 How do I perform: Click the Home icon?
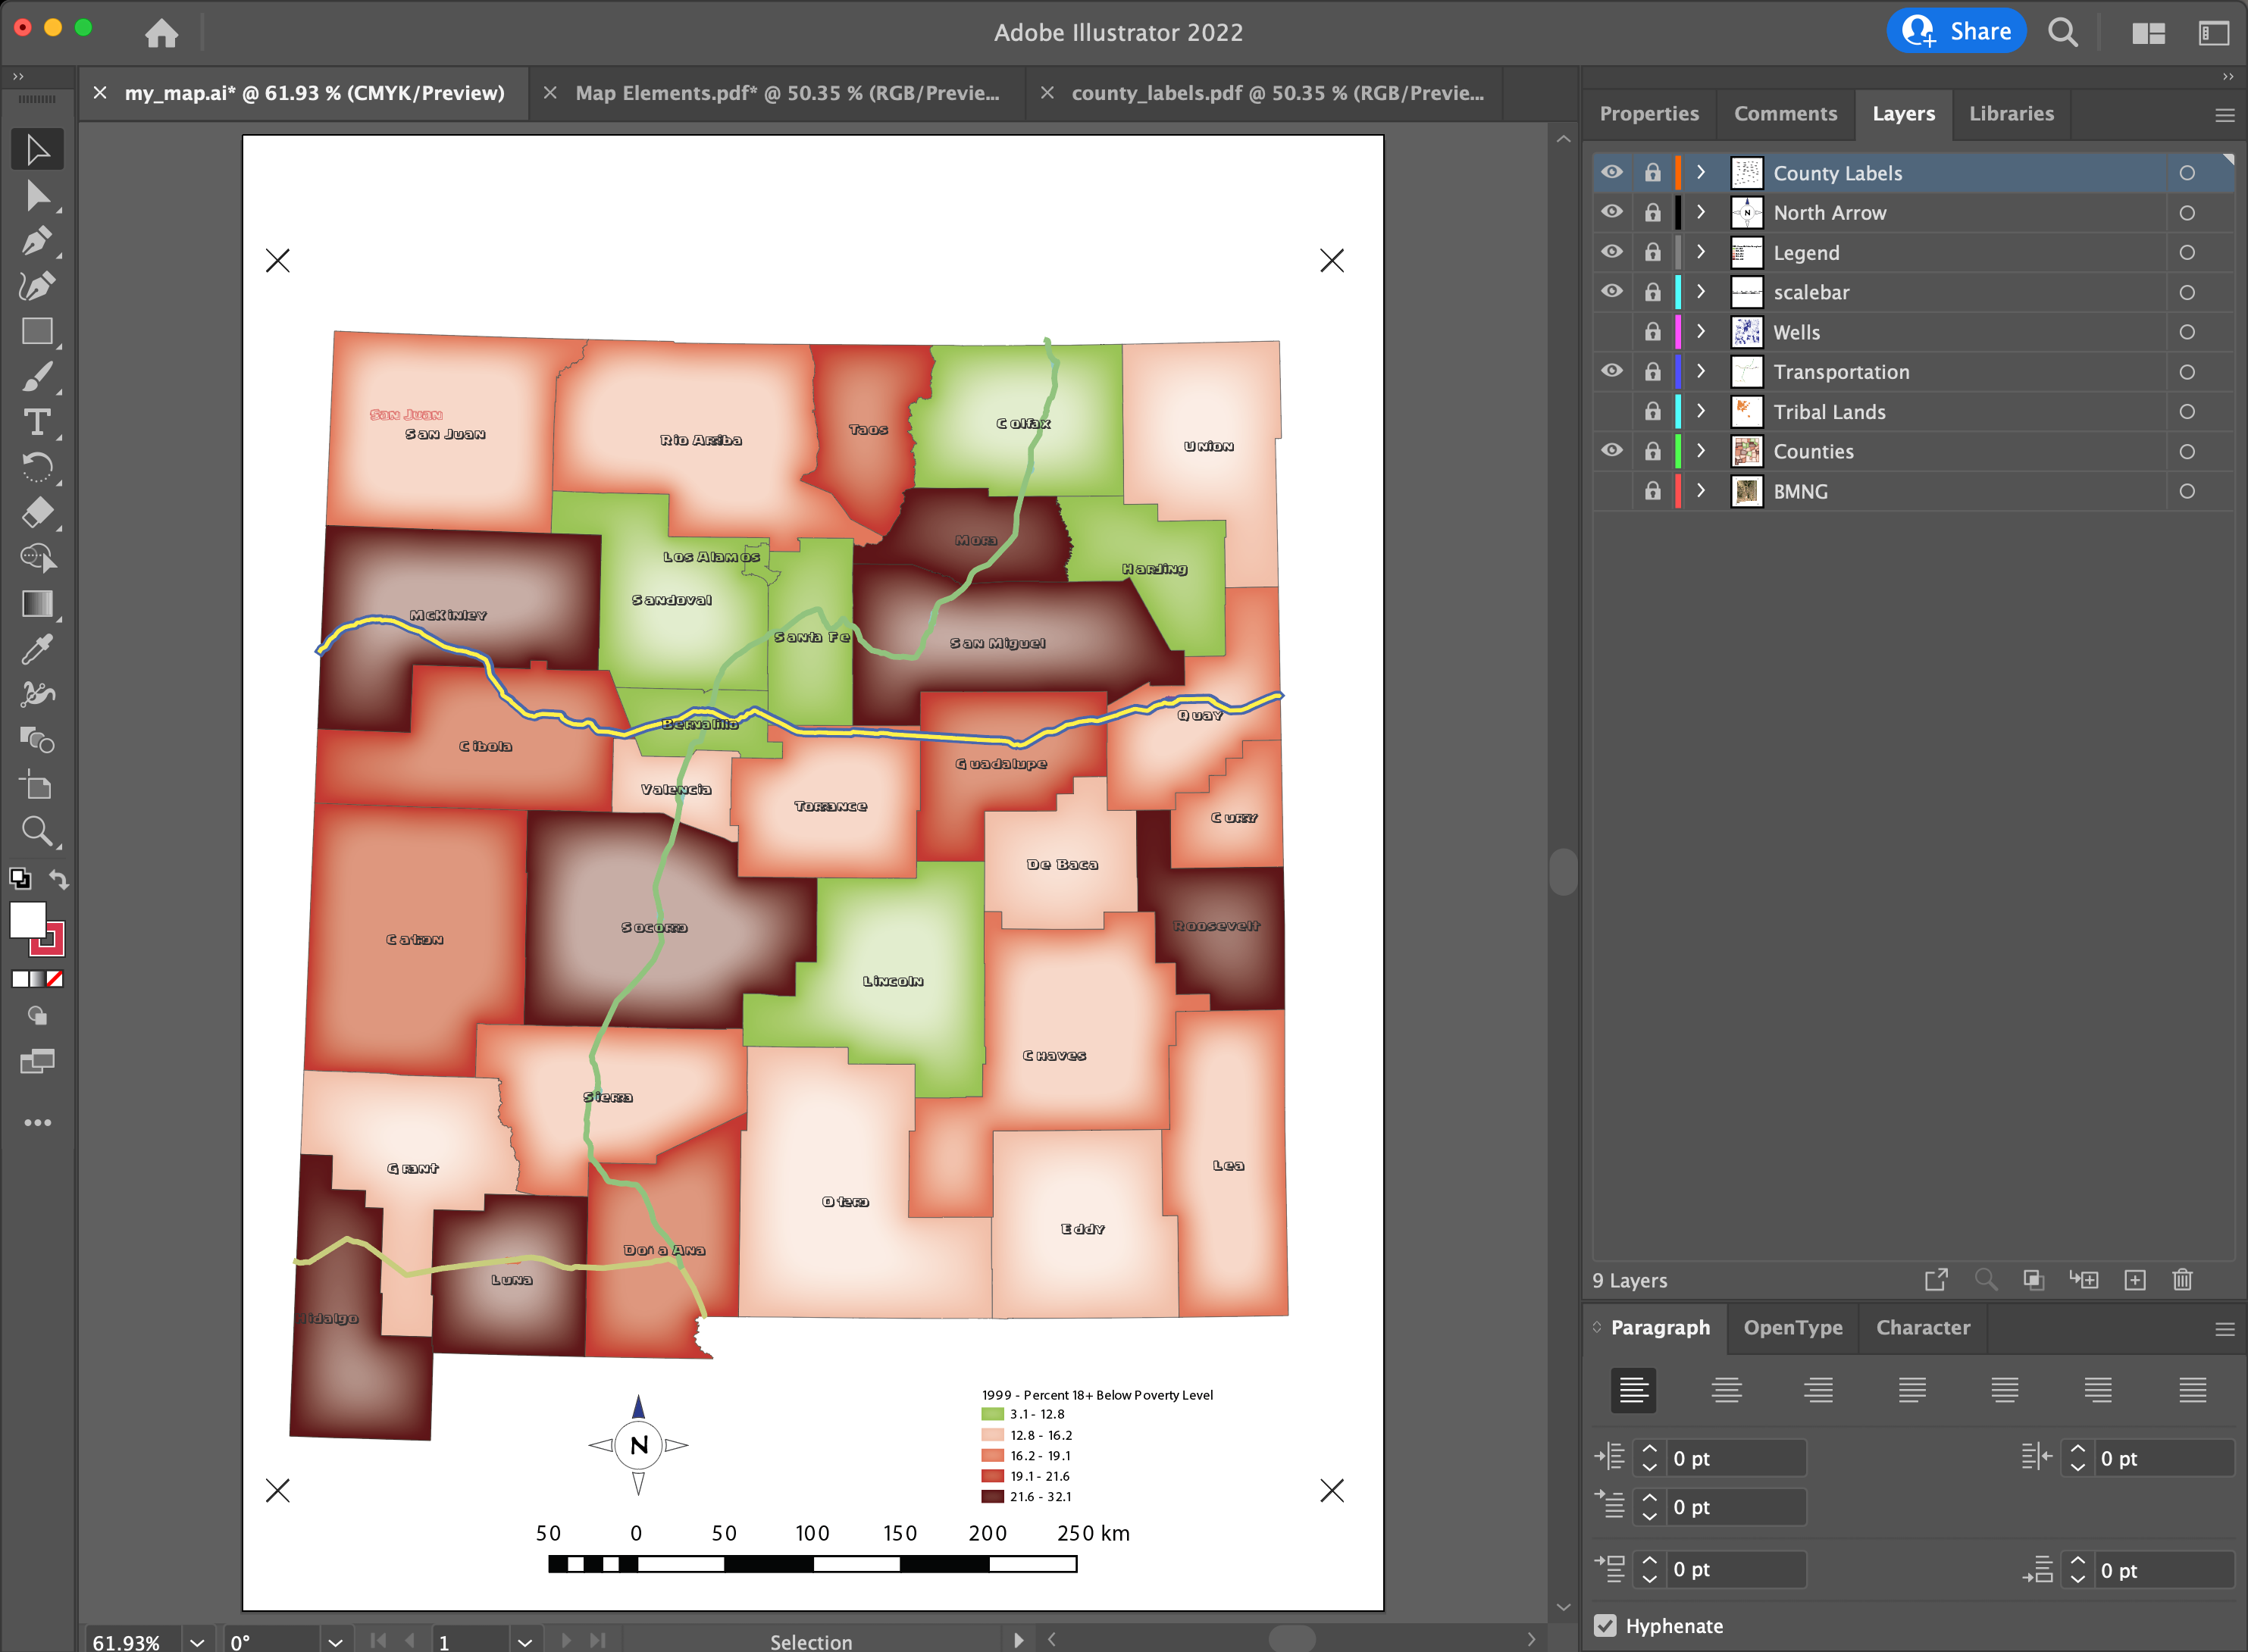pos(161,33)
